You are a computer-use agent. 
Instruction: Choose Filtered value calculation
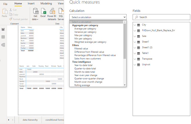[x=81, y=49]
